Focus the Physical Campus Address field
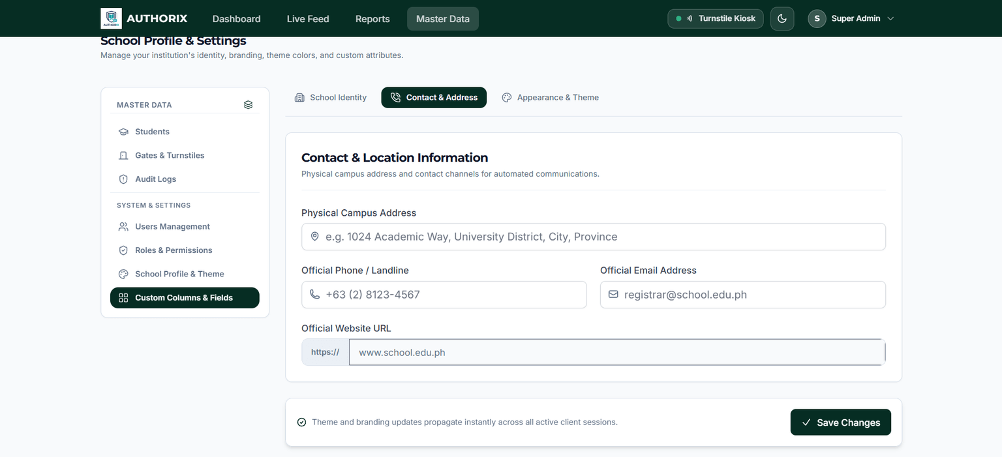This screenshot has height=457, width=1002. coord(594,237)
